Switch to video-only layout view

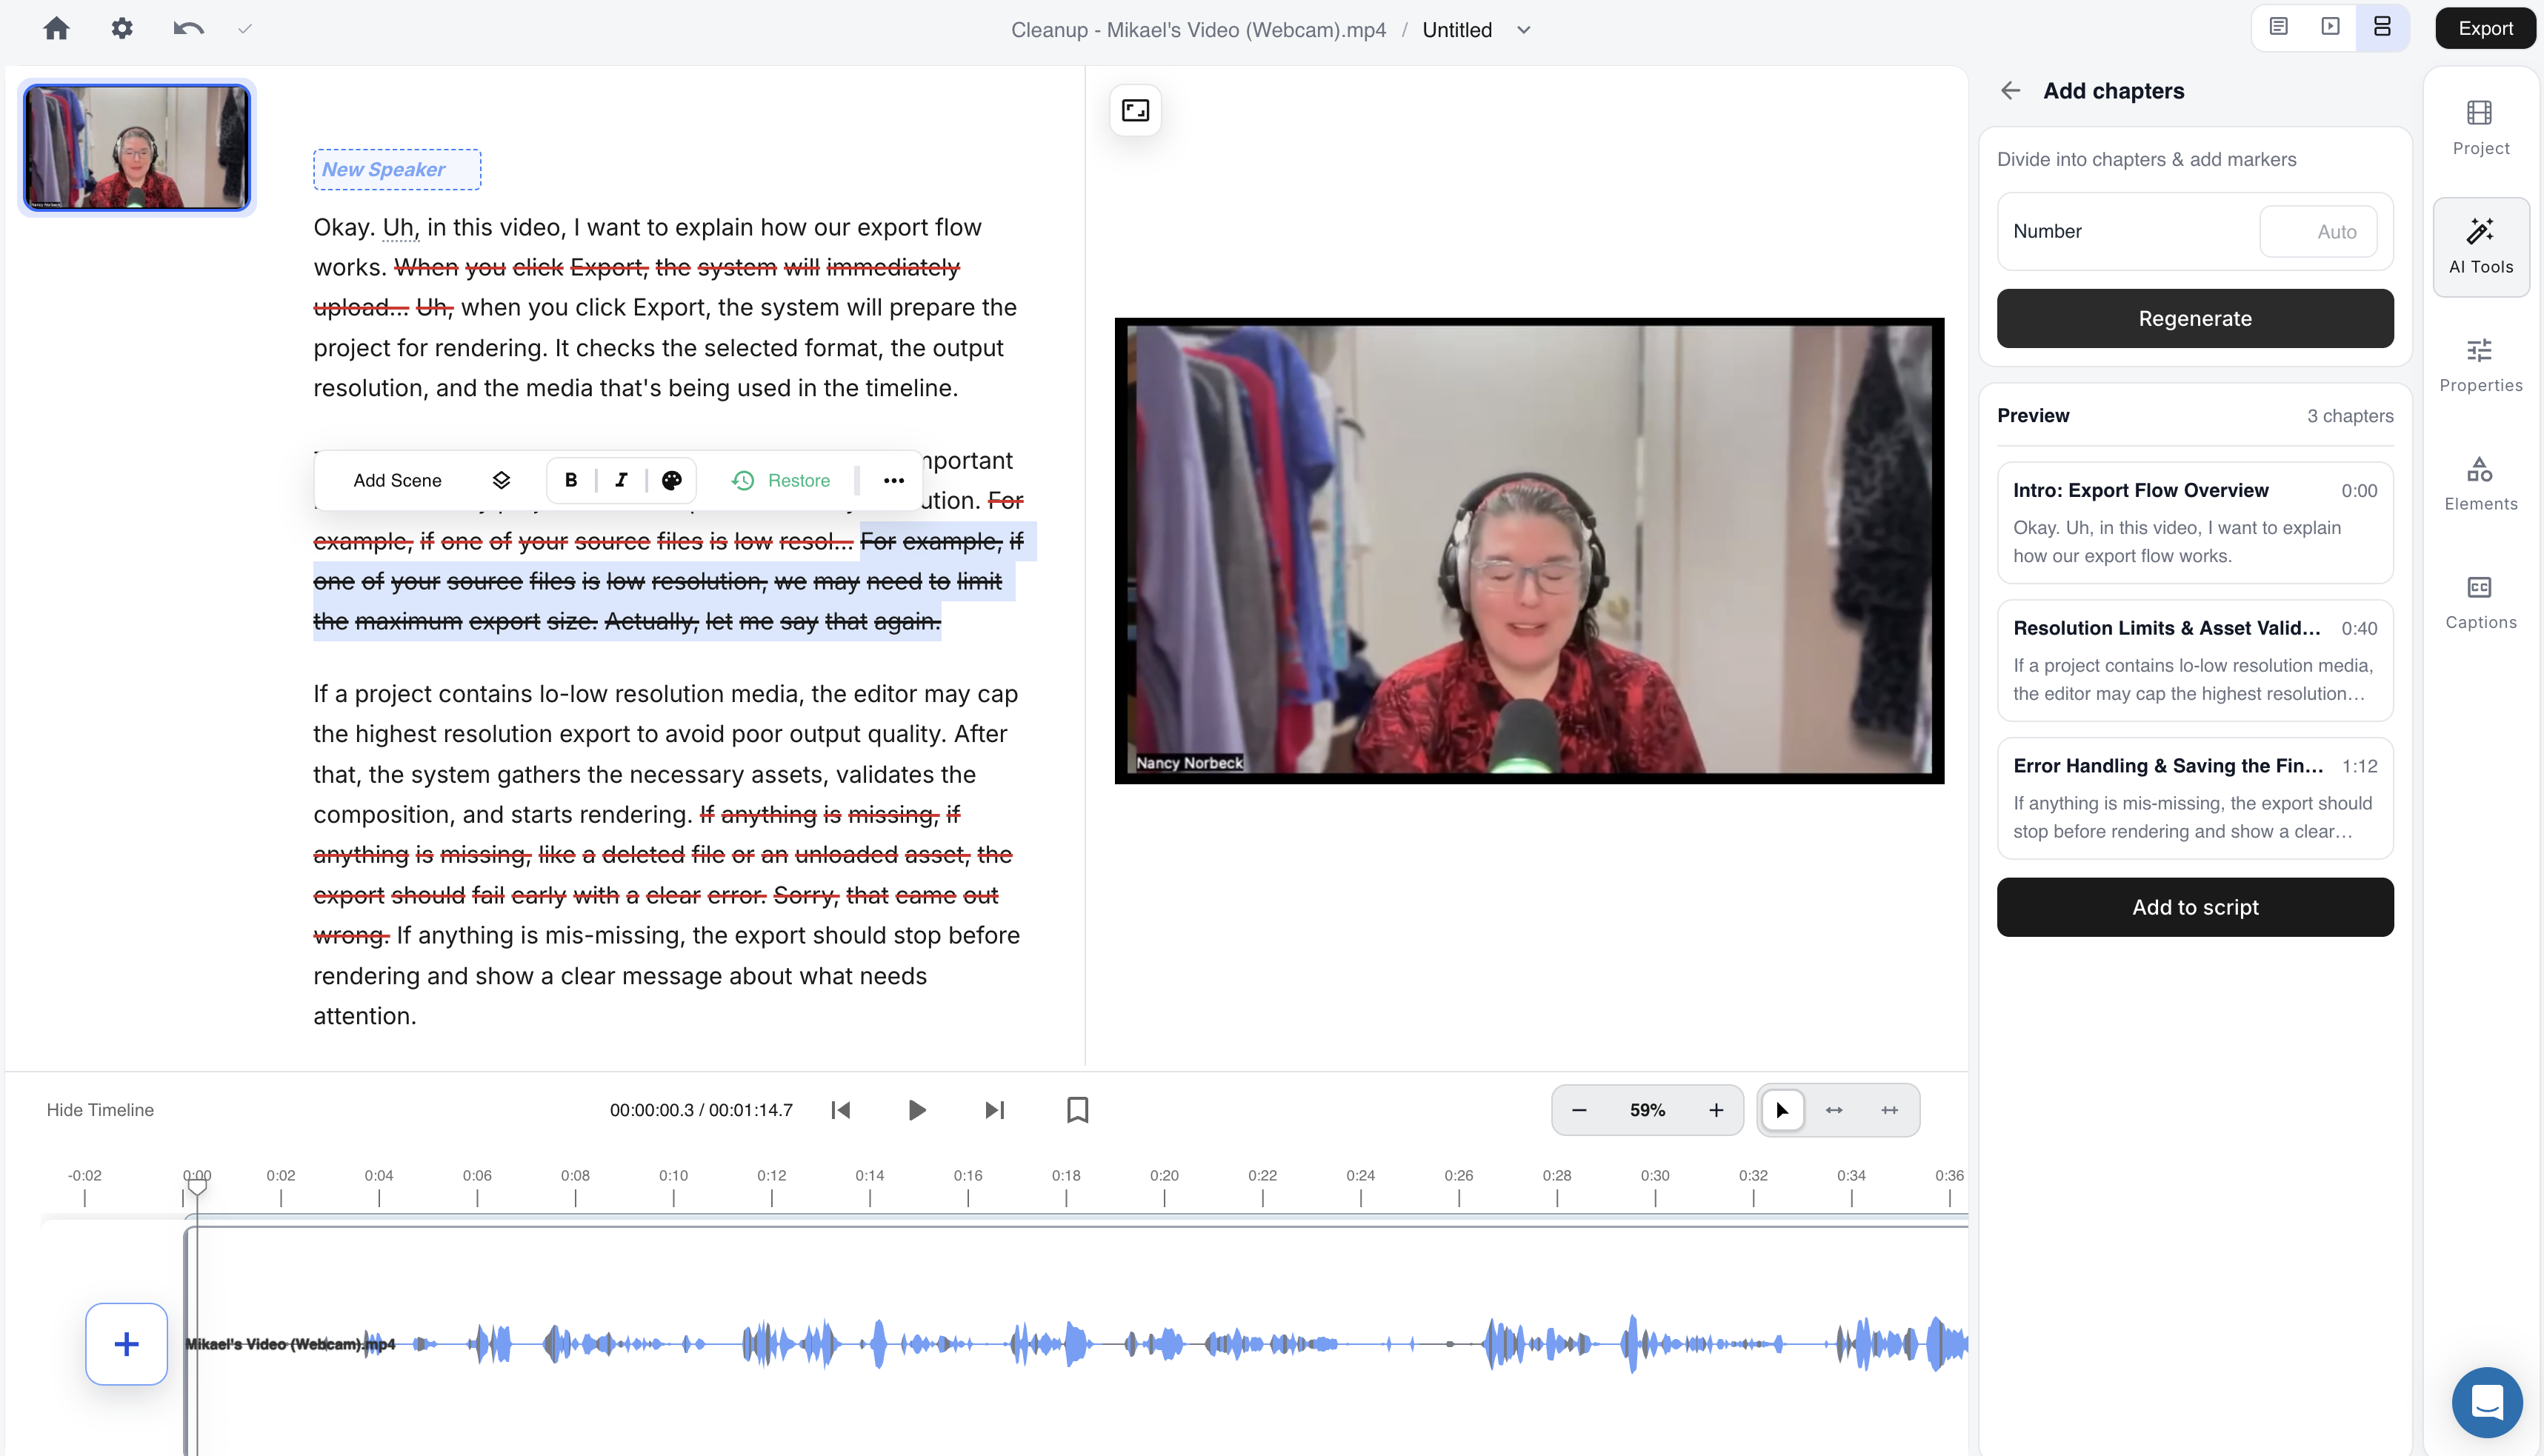(2330, 27)
